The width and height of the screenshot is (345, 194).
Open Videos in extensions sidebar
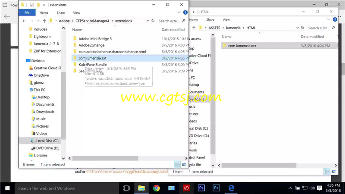click(x=41, y=133)
